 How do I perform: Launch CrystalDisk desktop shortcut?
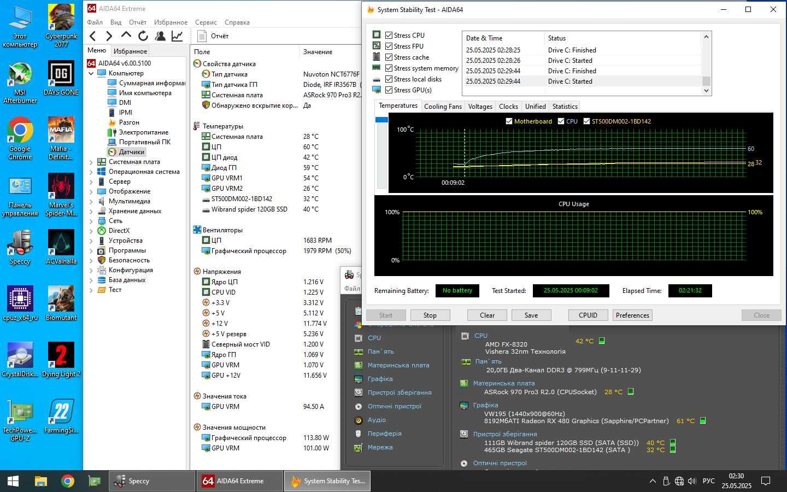(20, 360)
